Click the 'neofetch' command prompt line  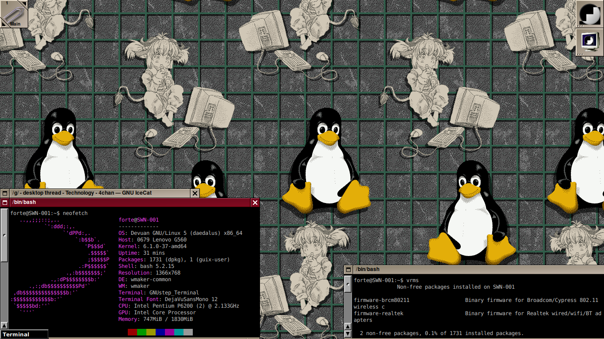tap(49, 213)
